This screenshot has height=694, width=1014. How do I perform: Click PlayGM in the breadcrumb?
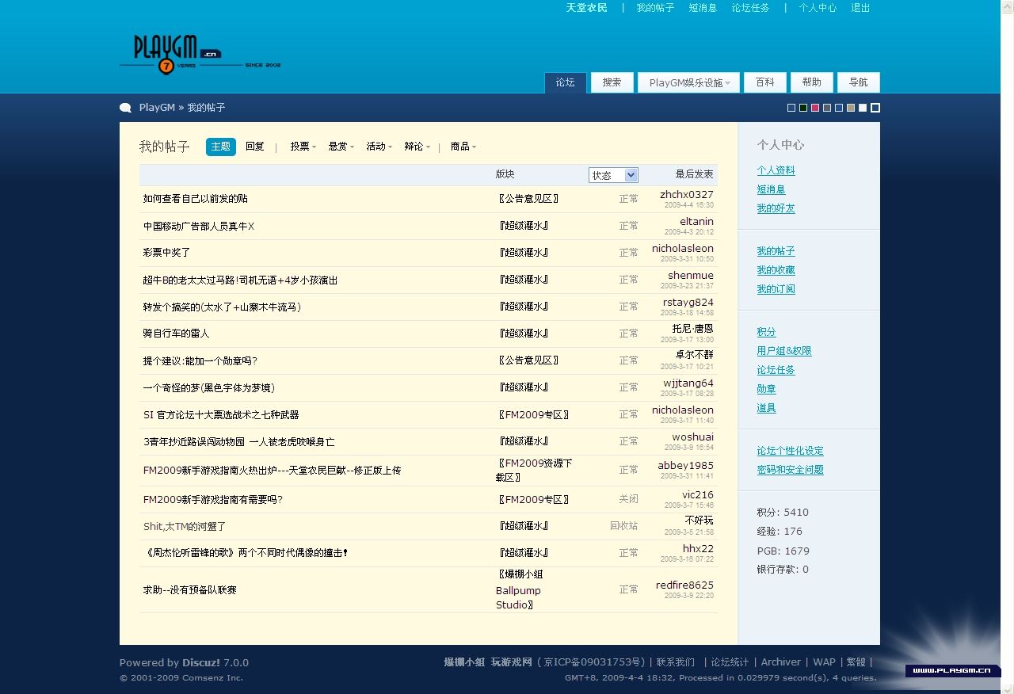coord(157,108)
